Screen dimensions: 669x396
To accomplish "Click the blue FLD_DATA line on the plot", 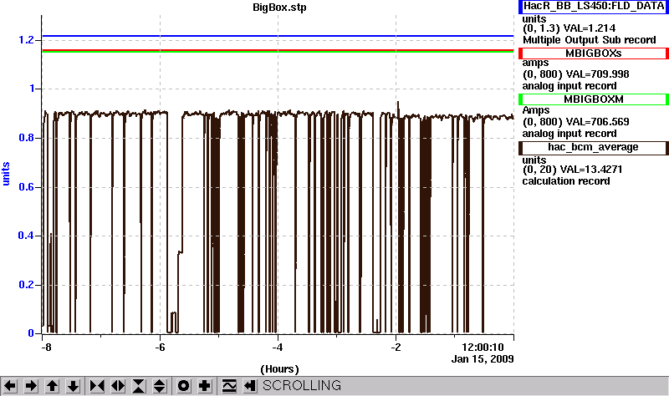I will coord(278,36).
